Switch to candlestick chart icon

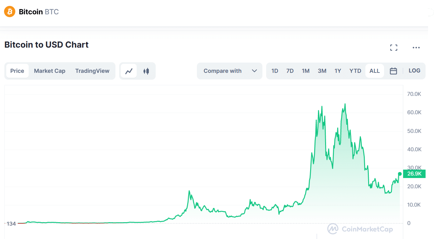[x=146, y=71]
